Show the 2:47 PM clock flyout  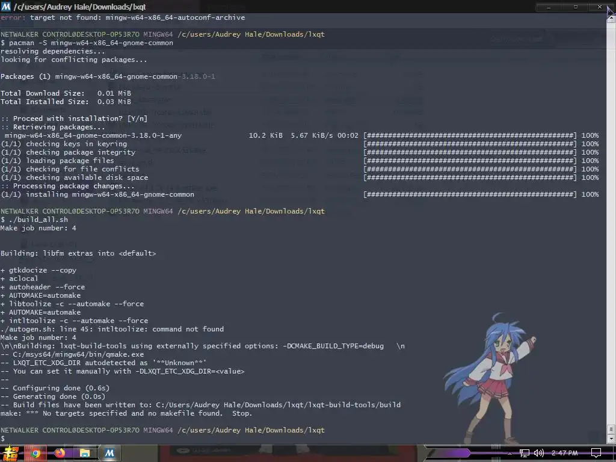pos(564,453)
